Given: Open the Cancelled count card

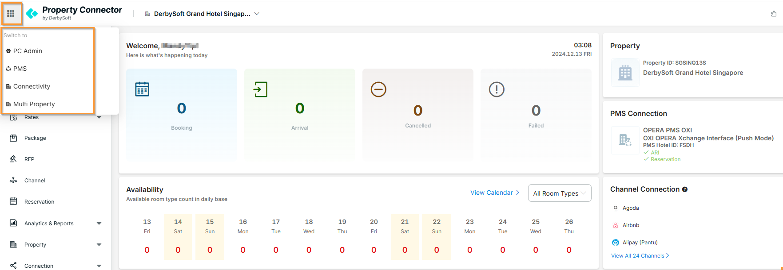Looking at the screenshot, I should 418,115.
